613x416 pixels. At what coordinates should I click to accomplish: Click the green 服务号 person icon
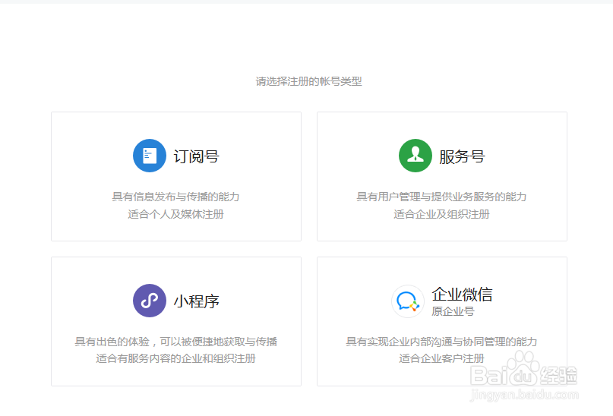[x=416, y=156]
